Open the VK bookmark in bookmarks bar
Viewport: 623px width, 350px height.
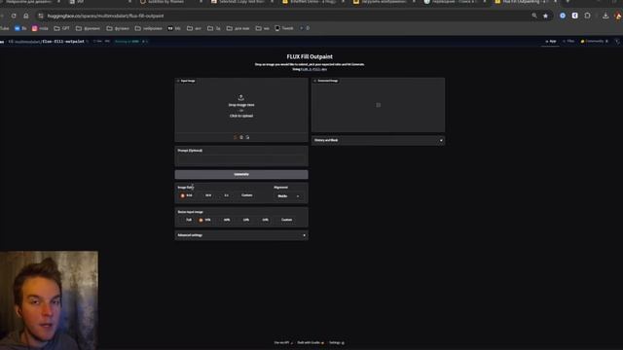point(20,28)
